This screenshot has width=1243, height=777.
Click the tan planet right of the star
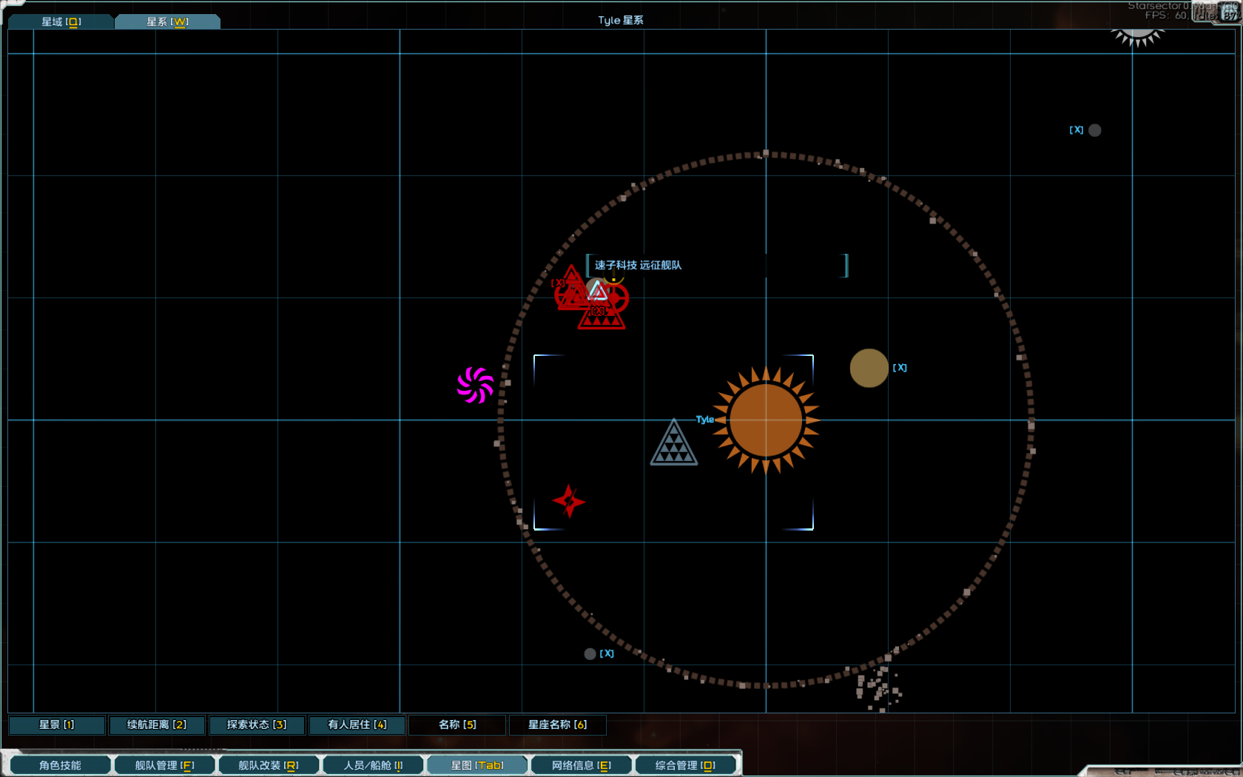(x=869, y=368)
